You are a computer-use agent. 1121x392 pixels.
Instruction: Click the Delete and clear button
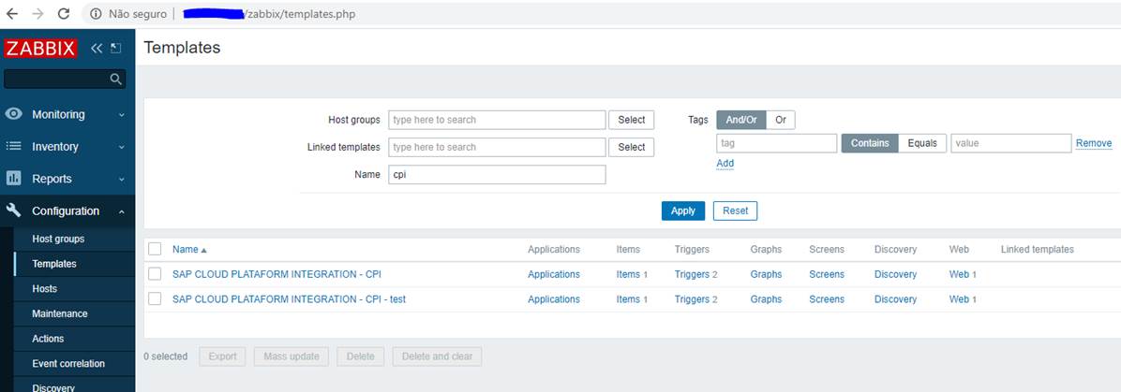point(437,356)
